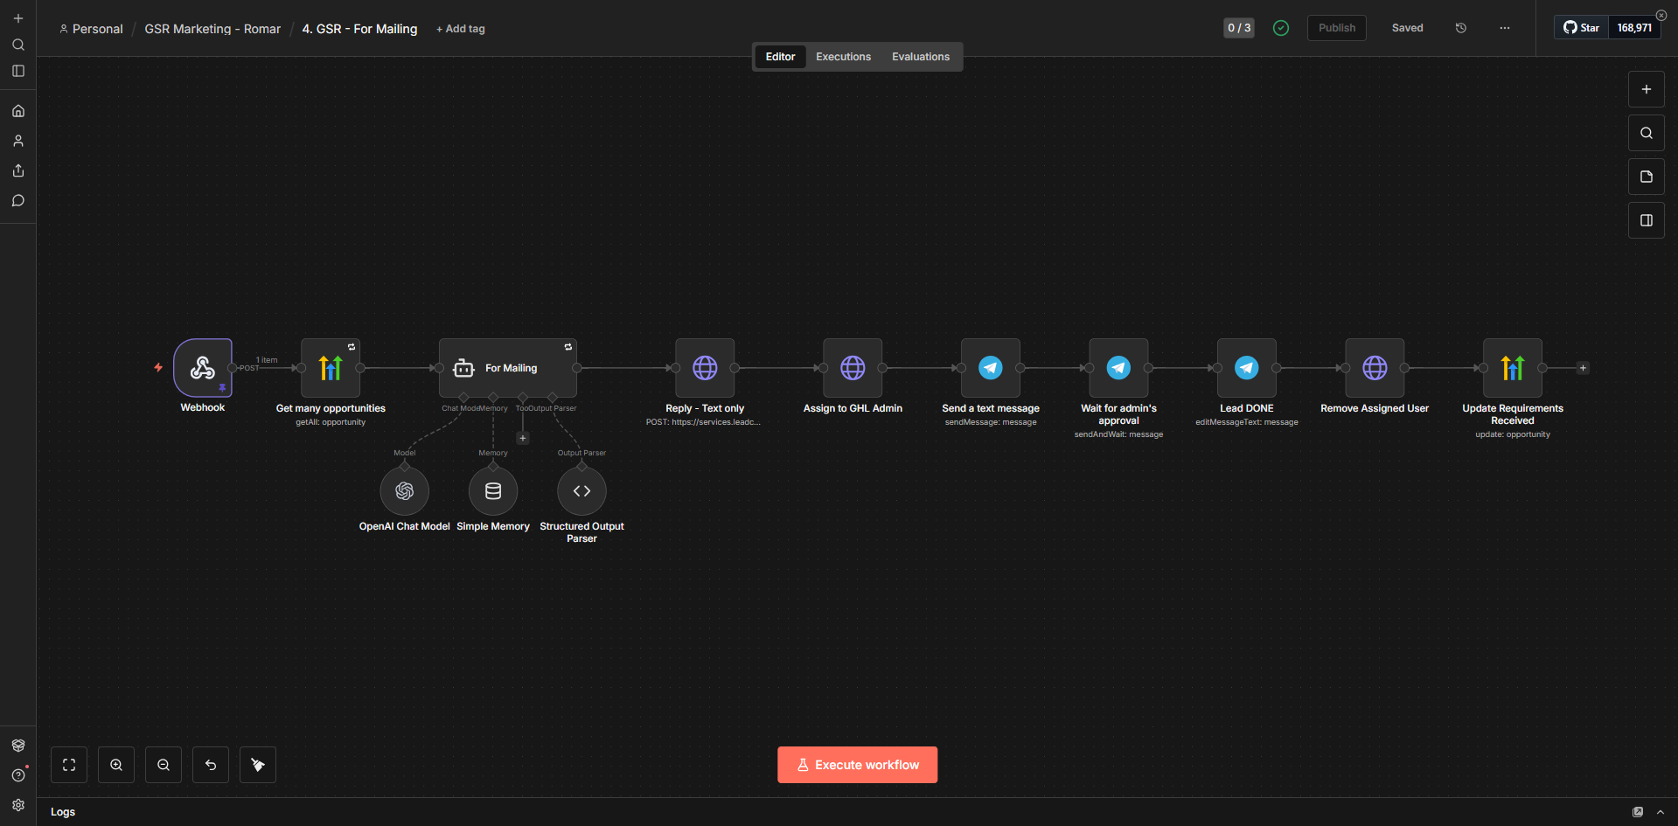
Task: Click the For Mailing agent node
Action: [508, 368]
